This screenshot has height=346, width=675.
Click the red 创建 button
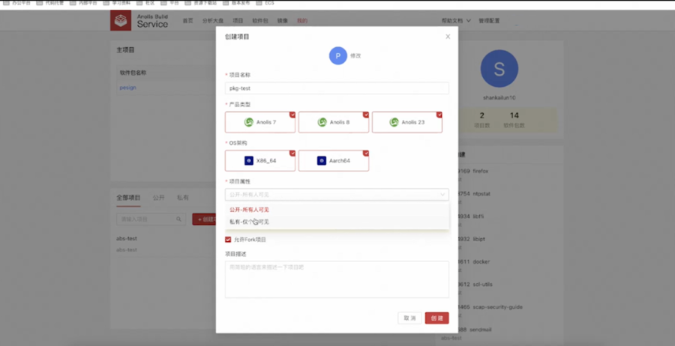pyautogui.click(x=437, y=318)
